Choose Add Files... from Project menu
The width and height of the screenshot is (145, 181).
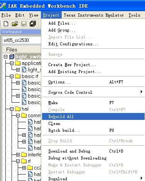tap(93, 23)
